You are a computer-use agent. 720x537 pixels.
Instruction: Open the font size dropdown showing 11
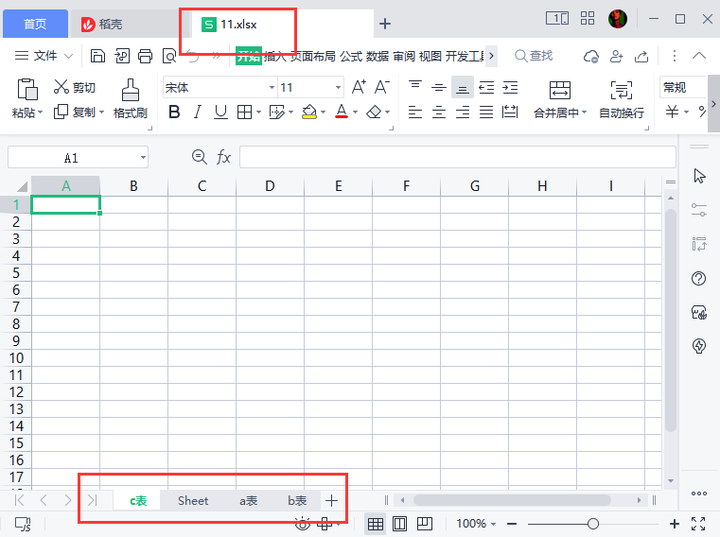pyautogui.click(x=338, y=87)
